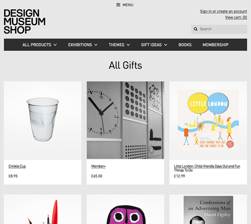Expand the Exhibitions dropdown arrow
This screenshot has width=251, height=224.
96,45
